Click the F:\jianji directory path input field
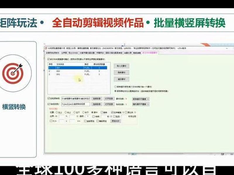 pyautogui.click(x=76, y=104)
